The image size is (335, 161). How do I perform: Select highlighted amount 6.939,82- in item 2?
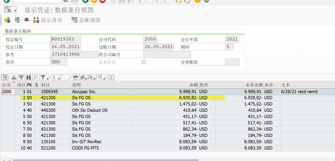164,98
